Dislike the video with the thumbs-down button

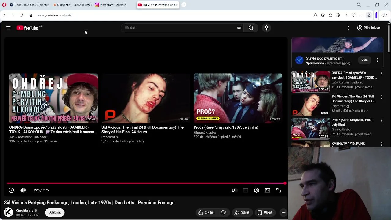point(223,212)
